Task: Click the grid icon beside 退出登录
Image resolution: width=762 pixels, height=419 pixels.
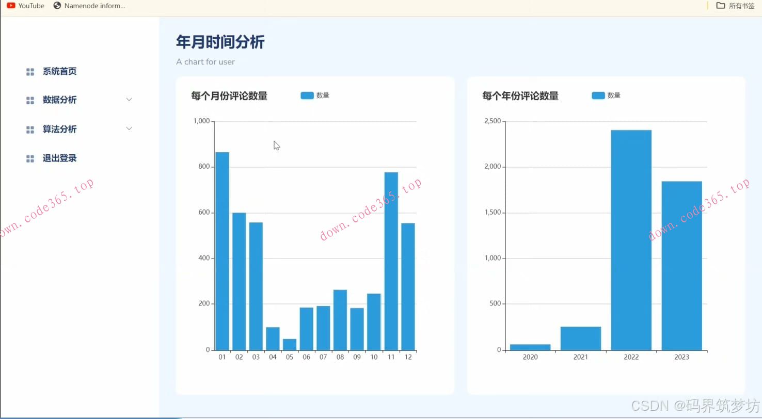Action: 30,158
